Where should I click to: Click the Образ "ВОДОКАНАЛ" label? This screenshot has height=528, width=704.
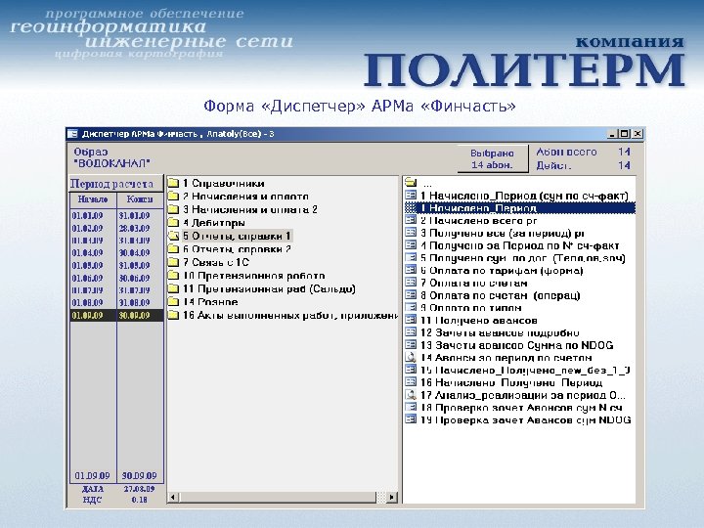coord(111,157)
